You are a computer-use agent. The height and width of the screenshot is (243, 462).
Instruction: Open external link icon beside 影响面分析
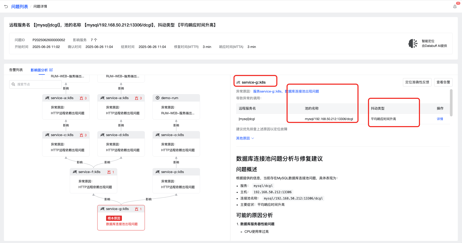(51, 70)
